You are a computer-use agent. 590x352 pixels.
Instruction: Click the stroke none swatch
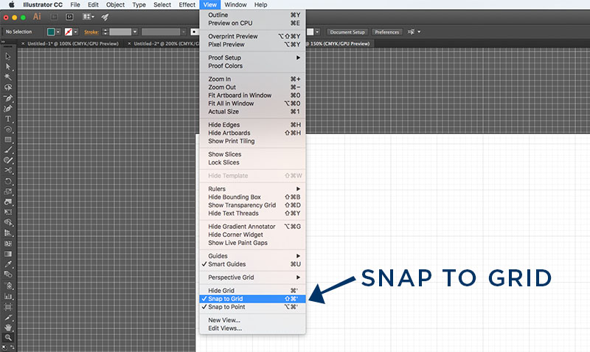pyautogui.click(x=69, y=32)
